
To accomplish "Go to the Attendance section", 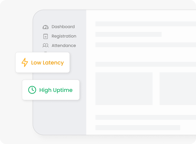I will [x=64, y=45].
